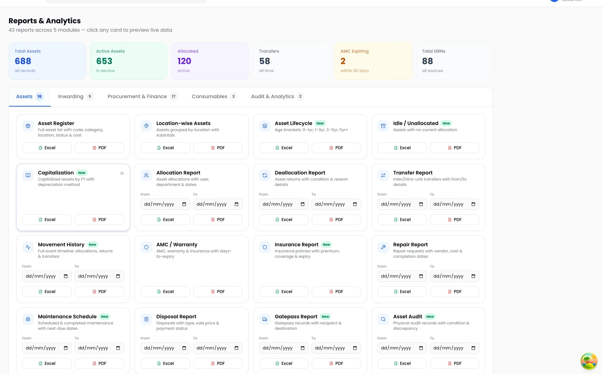Click the floating palm tree avatar icon
This screenshot has width=602, height=374.
click(589, 361)
